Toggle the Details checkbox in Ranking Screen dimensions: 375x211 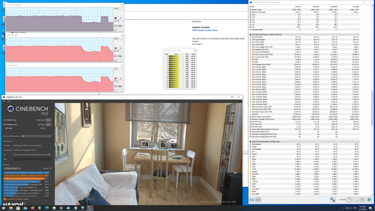(x=50, y=169)
